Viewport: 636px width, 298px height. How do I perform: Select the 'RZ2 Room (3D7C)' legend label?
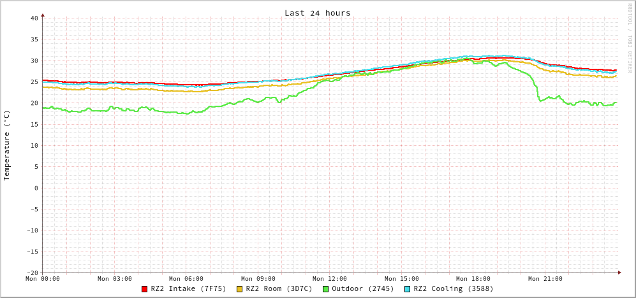tap(279, 289)
